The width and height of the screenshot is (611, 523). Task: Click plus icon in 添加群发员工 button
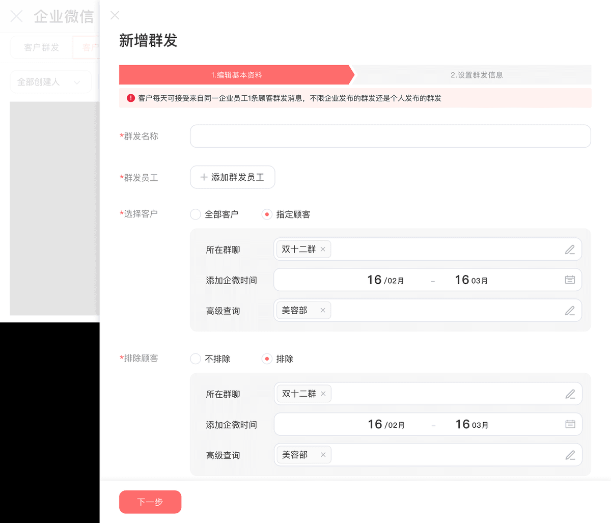tap(204, 177)
